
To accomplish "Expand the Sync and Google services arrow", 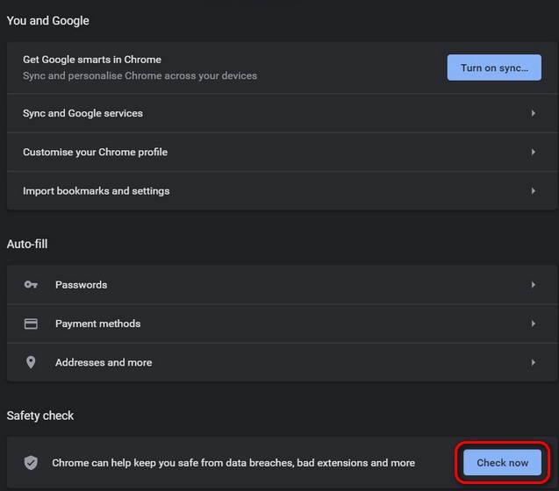I will tap(533, 113).
